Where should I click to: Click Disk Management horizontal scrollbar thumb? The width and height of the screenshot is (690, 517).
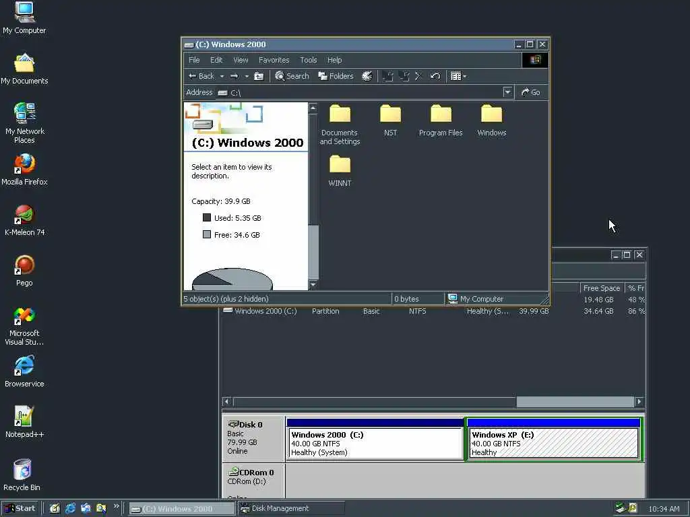tap(575, 401)
